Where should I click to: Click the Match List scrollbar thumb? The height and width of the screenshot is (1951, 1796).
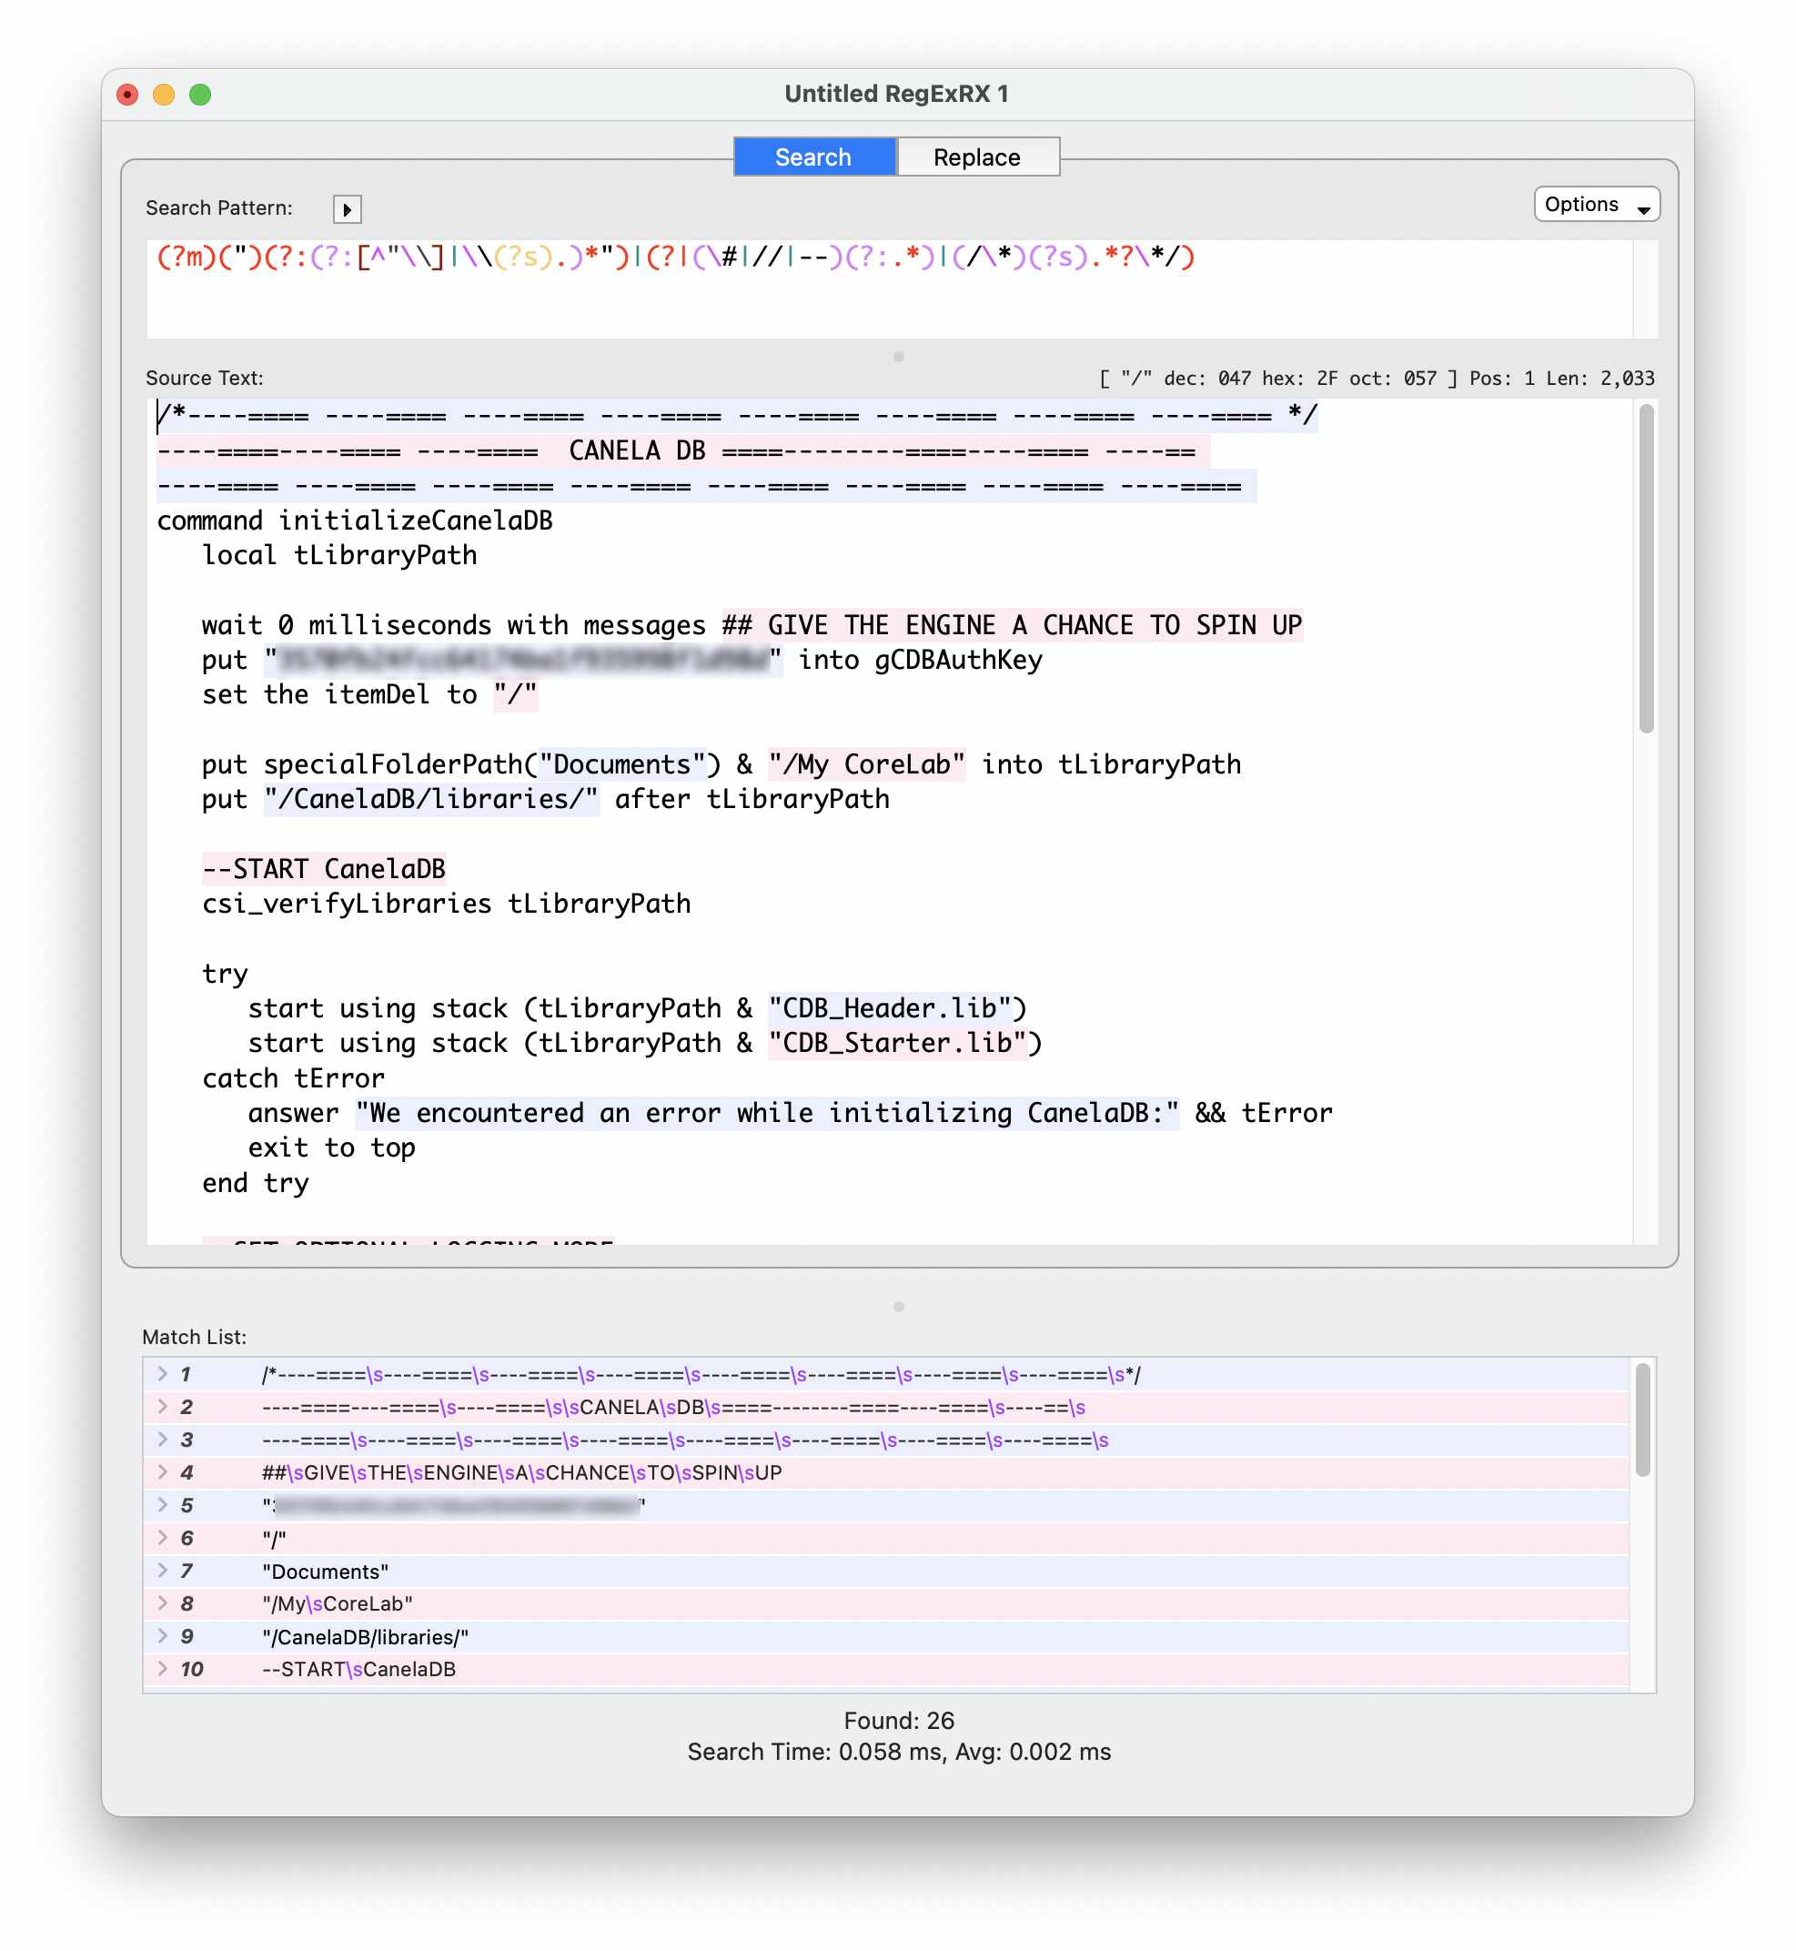tap(1641, 1420)
